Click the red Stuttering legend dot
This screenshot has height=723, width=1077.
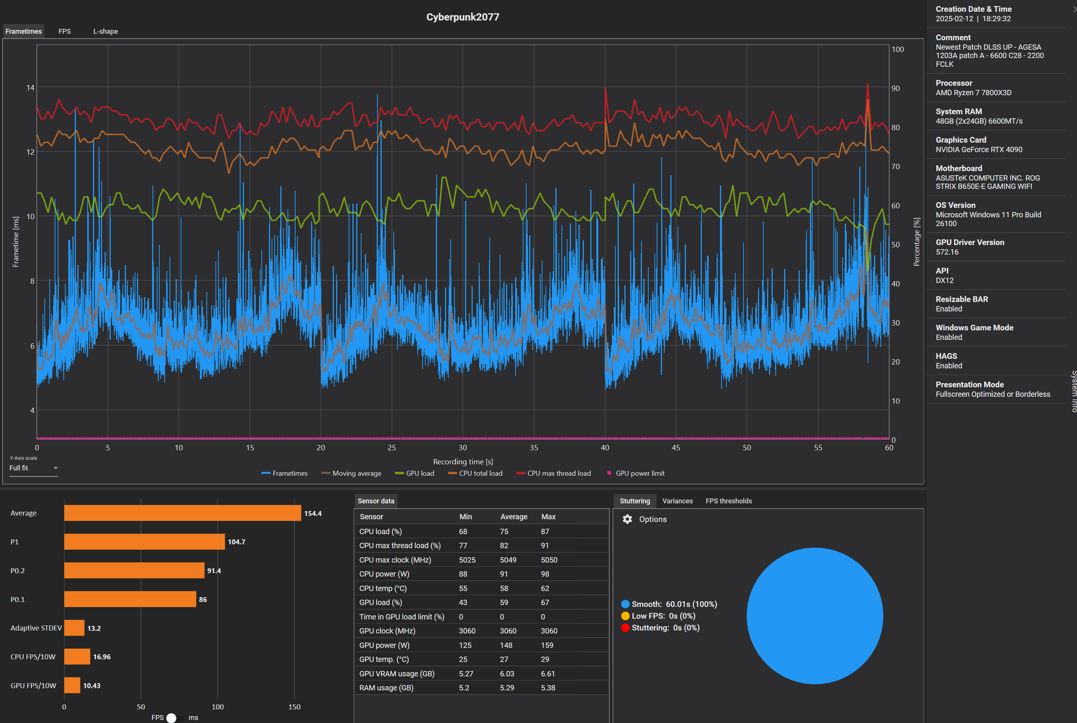point(625,627)
